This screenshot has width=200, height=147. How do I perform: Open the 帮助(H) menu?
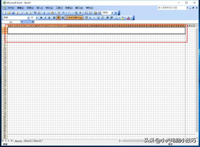[x=89, y=8]
